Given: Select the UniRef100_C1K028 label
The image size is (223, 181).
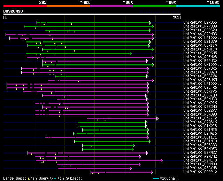Looking at the screenshot, I should pos(200,126).
